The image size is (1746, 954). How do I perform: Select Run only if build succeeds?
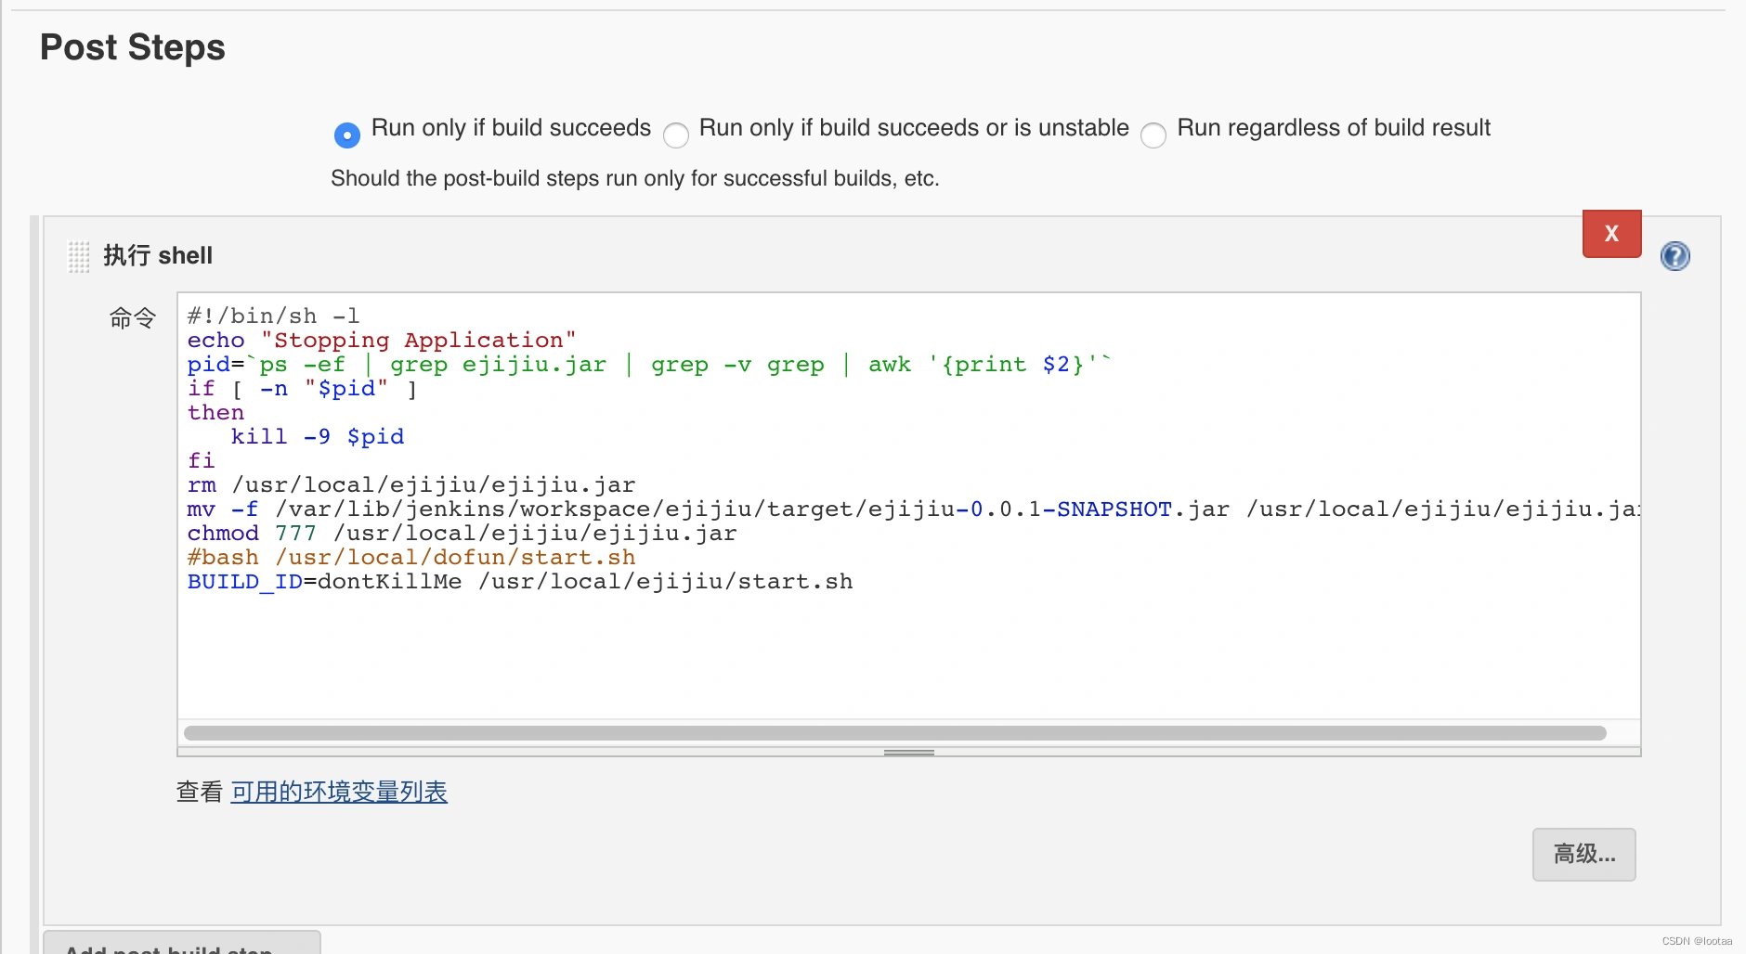347,135
